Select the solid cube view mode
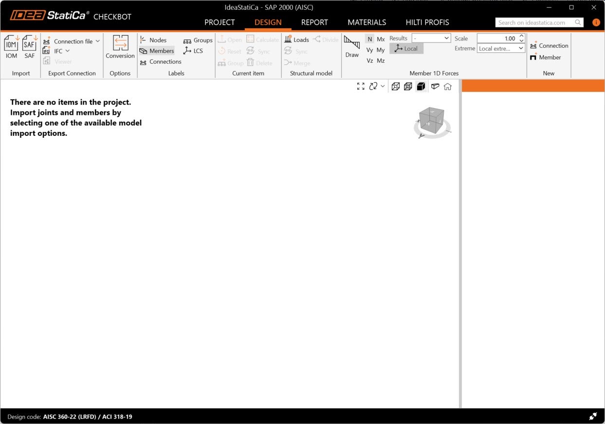 tap(421, 86)
